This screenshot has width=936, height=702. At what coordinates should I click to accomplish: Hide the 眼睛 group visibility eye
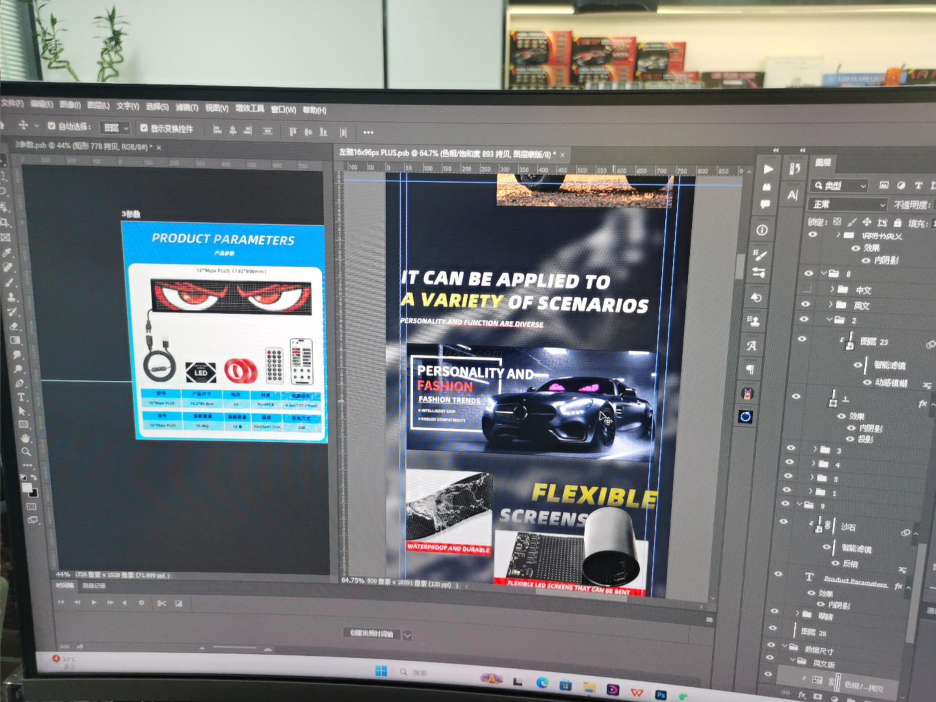tap(774, 611)
